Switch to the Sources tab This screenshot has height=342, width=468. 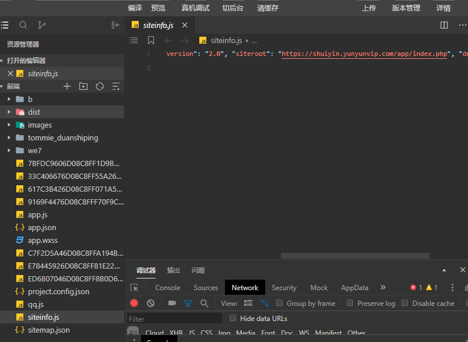(206, 288)
